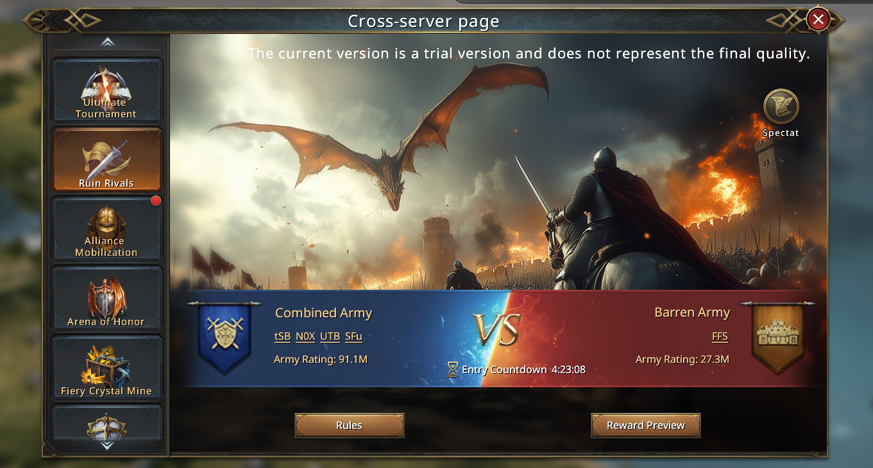The height and width of the screenshot is (468, 873).
Task: Open the FFS alliance link
Action: click(x=720, y=337)
